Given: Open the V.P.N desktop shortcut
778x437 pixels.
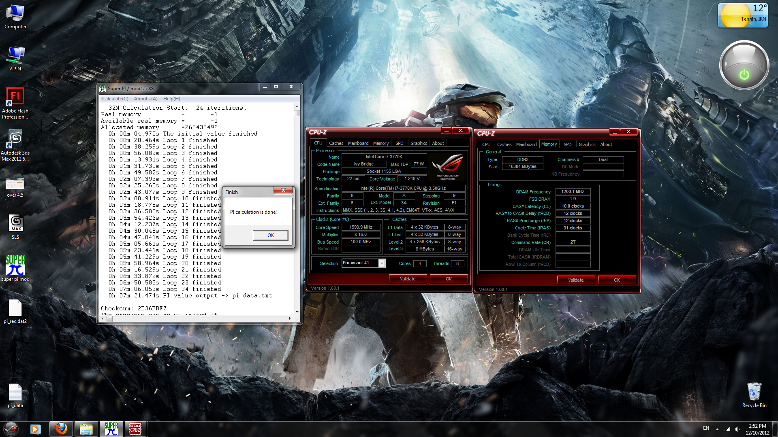Looking at the screenshot, I should click(15, 59).
